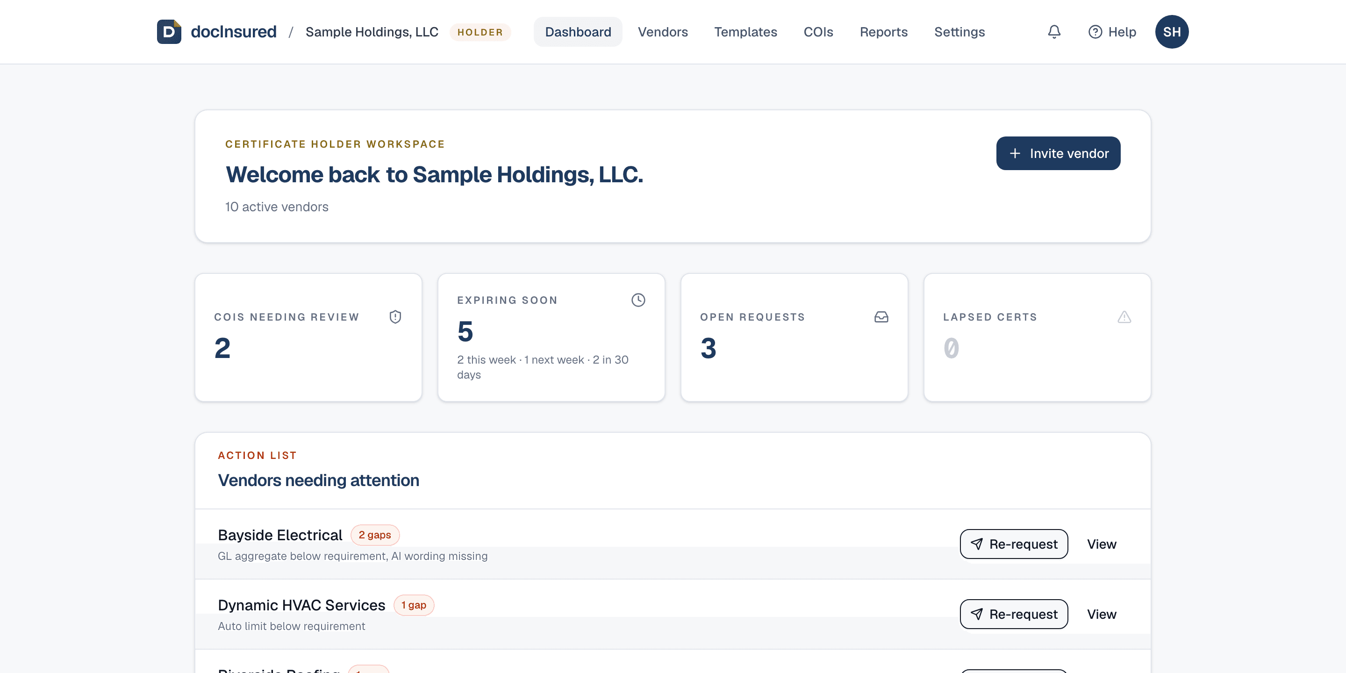
Task: Click the docInsured logo icon
Action: 169,32
